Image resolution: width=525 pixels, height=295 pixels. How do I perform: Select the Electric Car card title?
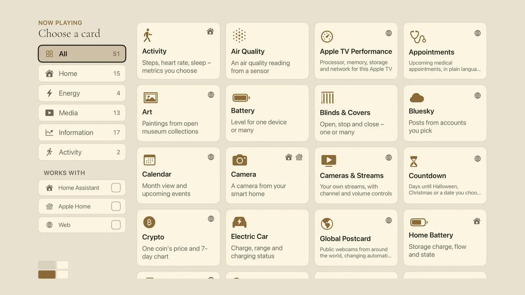coord(250,237)
